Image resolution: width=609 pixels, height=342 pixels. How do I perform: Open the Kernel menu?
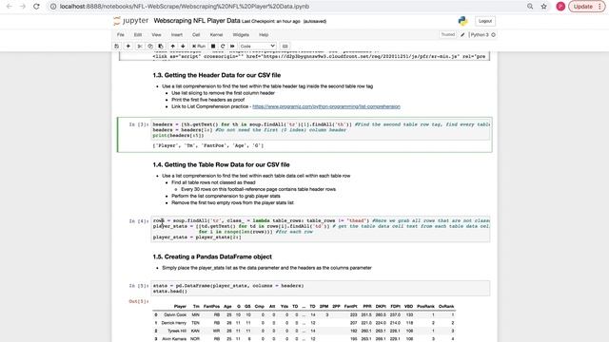216,34
